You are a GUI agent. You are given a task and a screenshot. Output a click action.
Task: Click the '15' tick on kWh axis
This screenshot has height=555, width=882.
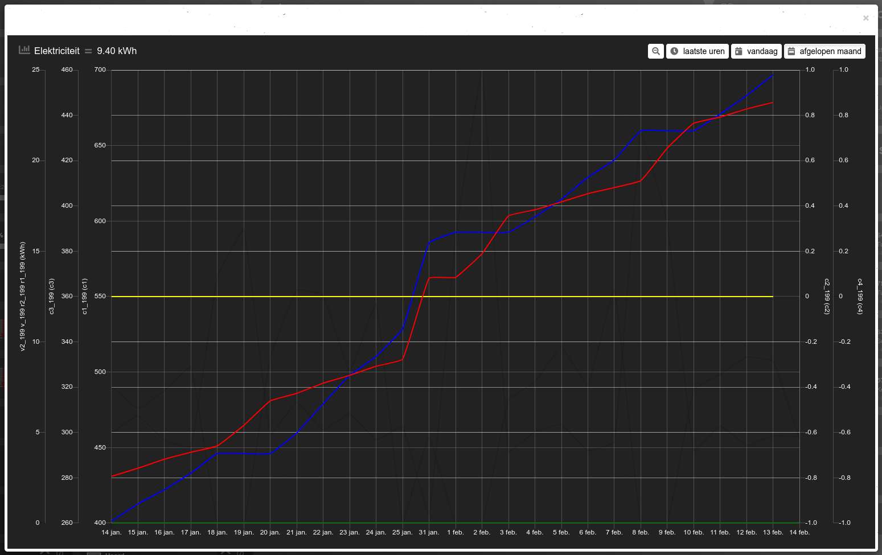click(36, 252)
